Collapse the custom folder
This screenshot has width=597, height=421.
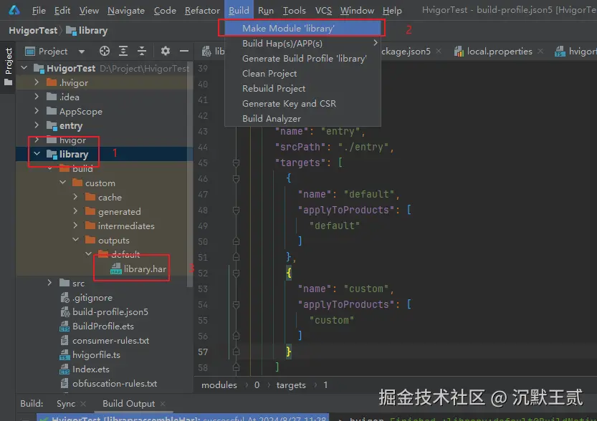(x=63, y=183)
